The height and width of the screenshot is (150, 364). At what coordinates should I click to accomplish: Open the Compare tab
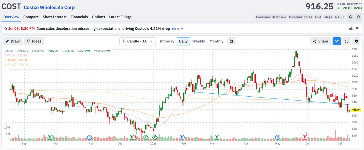pos(31,17)
